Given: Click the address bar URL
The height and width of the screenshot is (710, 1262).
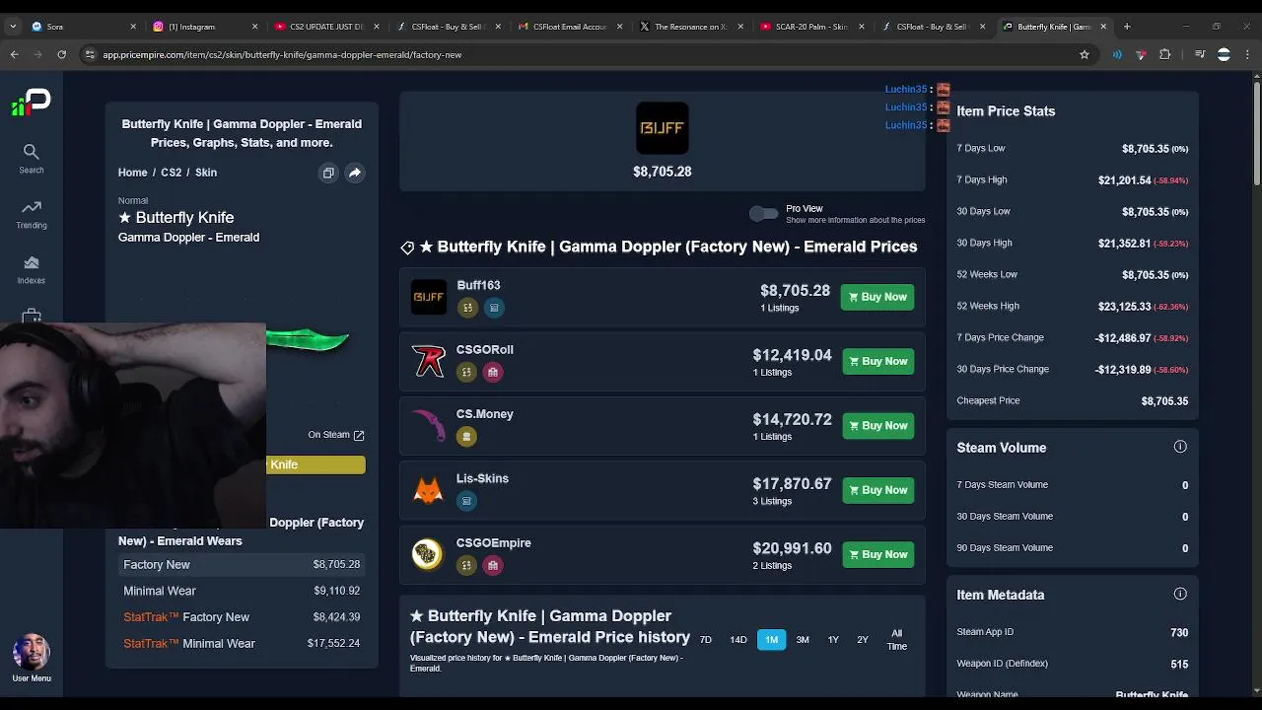Looking at the screenshot, I should pos(282,54).
